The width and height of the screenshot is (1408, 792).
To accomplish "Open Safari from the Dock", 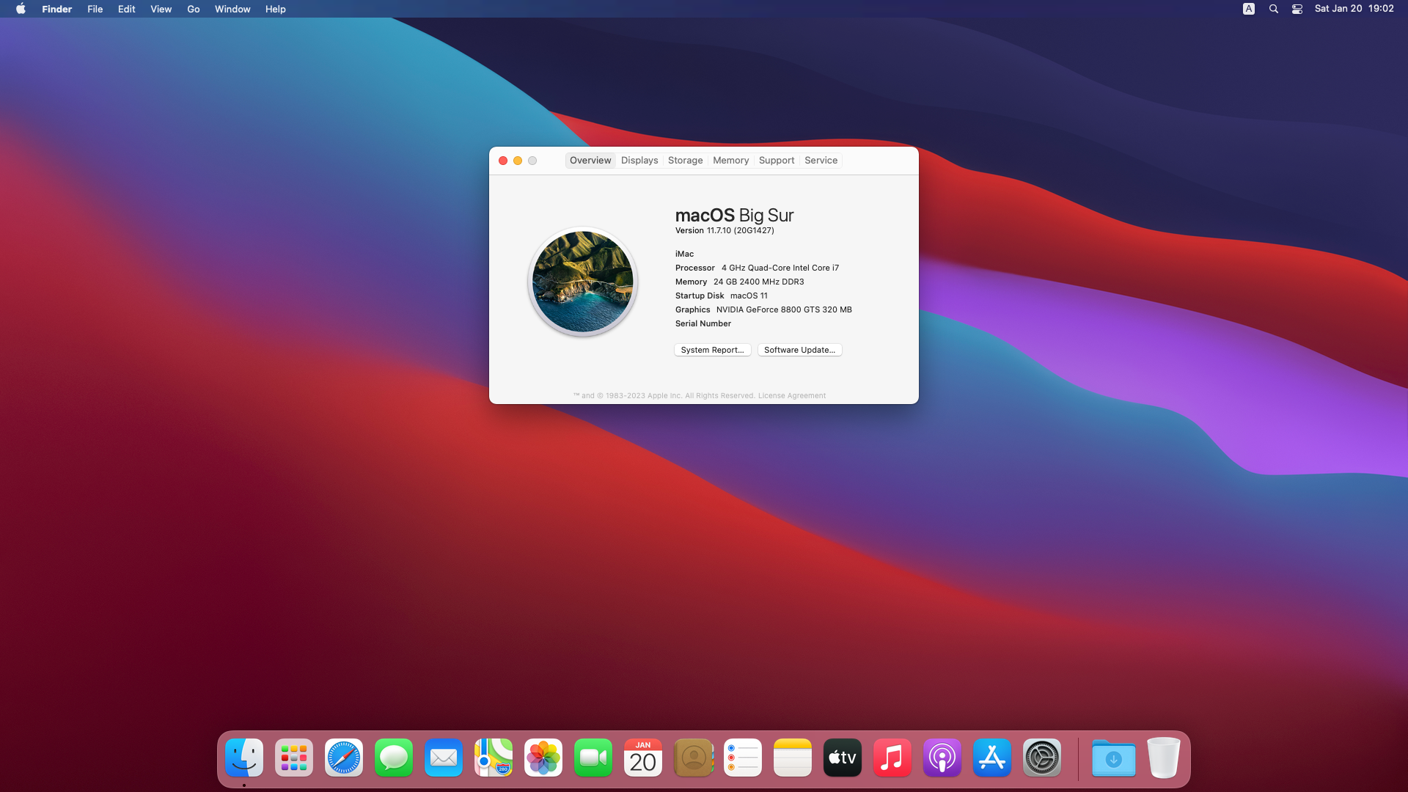I will pyautogui.click(x=344, y=758).
